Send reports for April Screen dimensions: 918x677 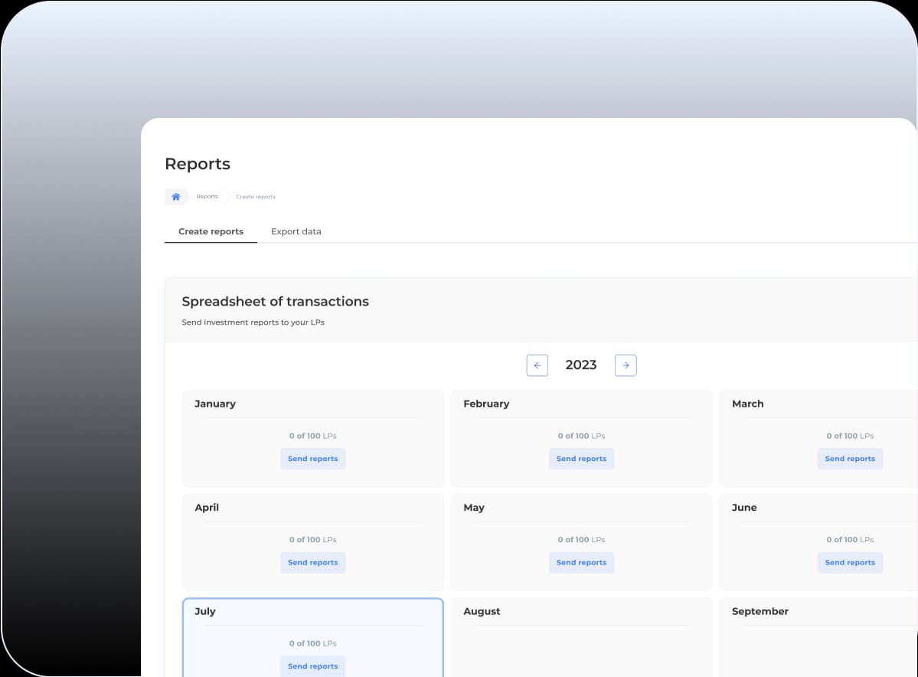[x=312, y=562]
